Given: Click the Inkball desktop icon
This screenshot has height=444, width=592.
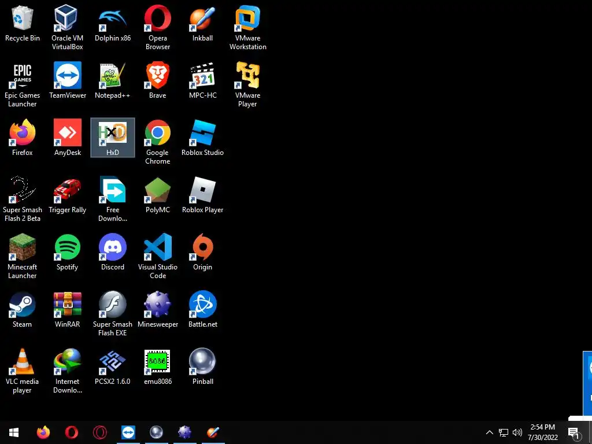Looking at the screenshot, I should pos(203,24).
